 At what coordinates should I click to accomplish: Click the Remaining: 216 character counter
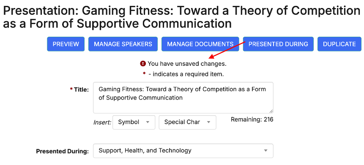(252, 119)
